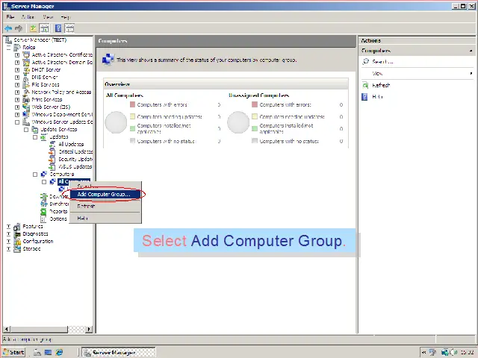Select the Server Manager (TEST) root node icon

(8, 40)
